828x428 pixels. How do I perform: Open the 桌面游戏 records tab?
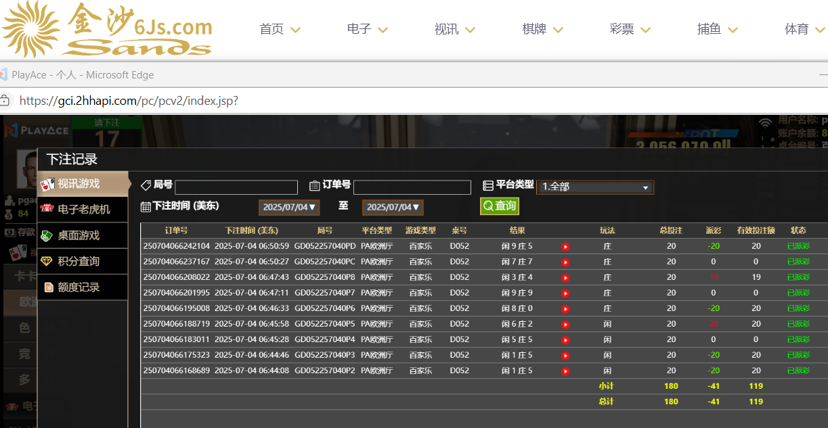[83, 235]
